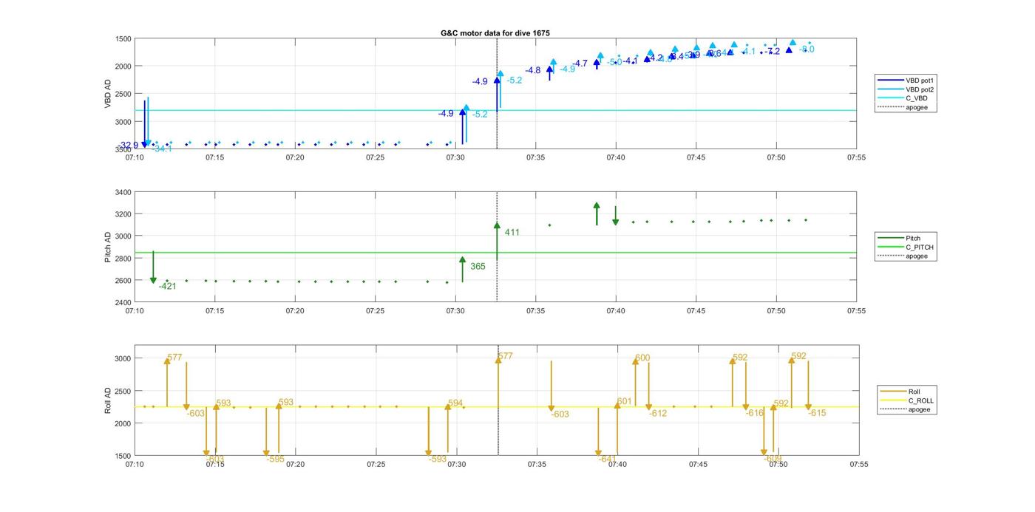Select 'VBD pot2' legend entry
Image resolution: width=1035 pixels, height=512 pixels.
coord(906,89)
